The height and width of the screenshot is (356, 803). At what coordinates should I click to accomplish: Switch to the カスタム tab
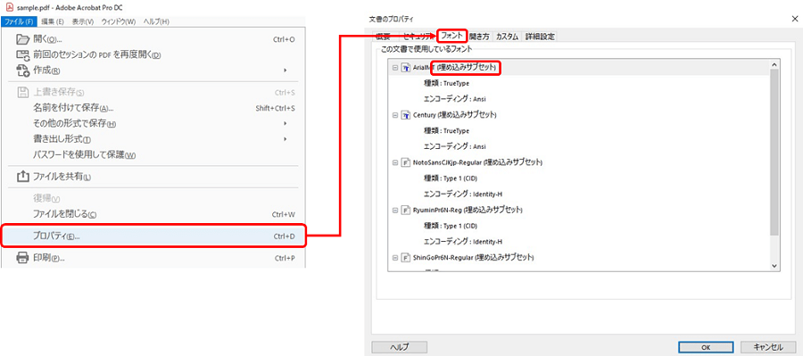pyautogui.click(x=507, y=37)
